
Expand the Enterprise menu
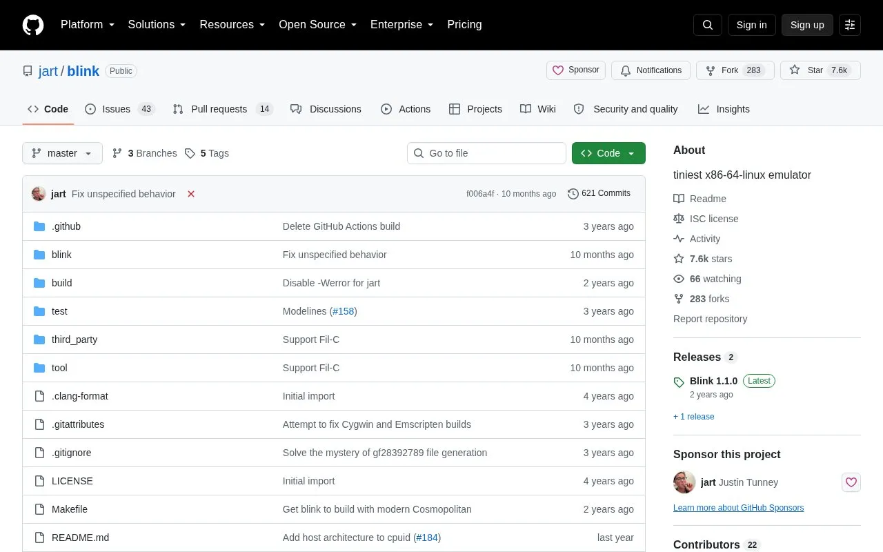click(402, 25)
